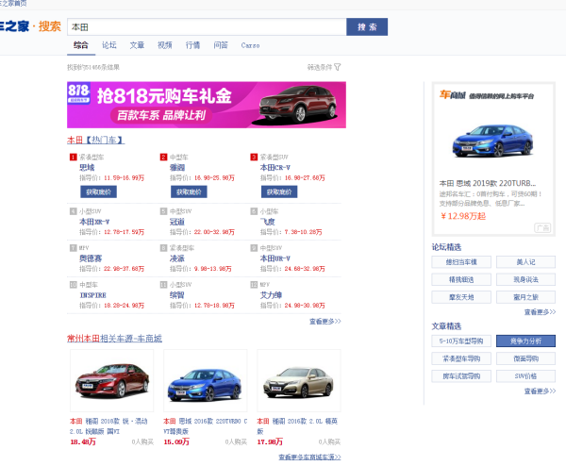Open the blue 思域 car photo priced 15.09万
The width and height of the screenshot is (566, 466).
coord(205,381)
